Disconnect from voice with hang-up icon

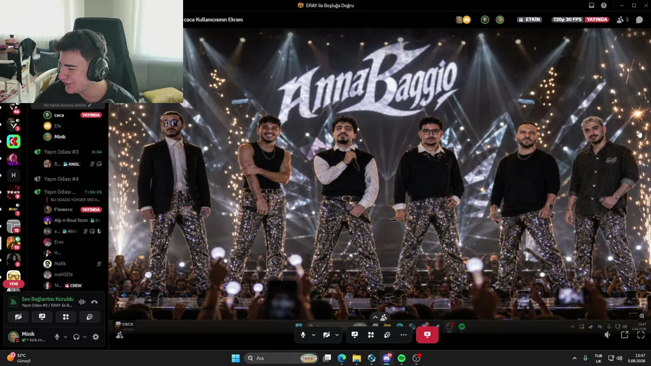(x=94, y=302)
